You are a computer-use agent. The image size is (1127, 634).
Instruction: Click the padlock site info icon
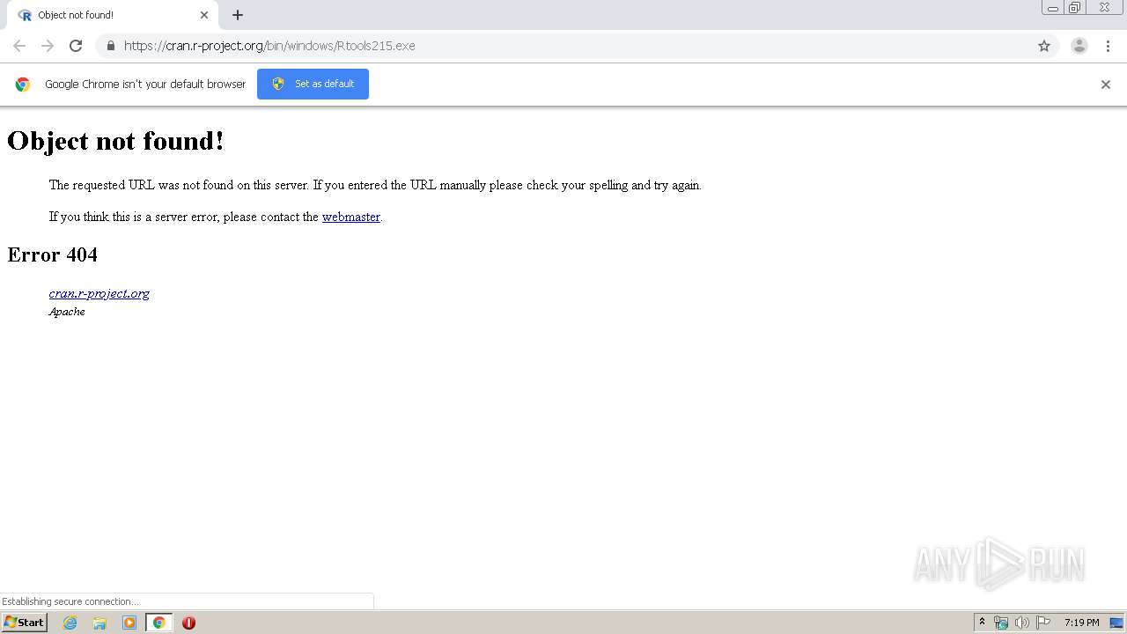tap(110, 46)
